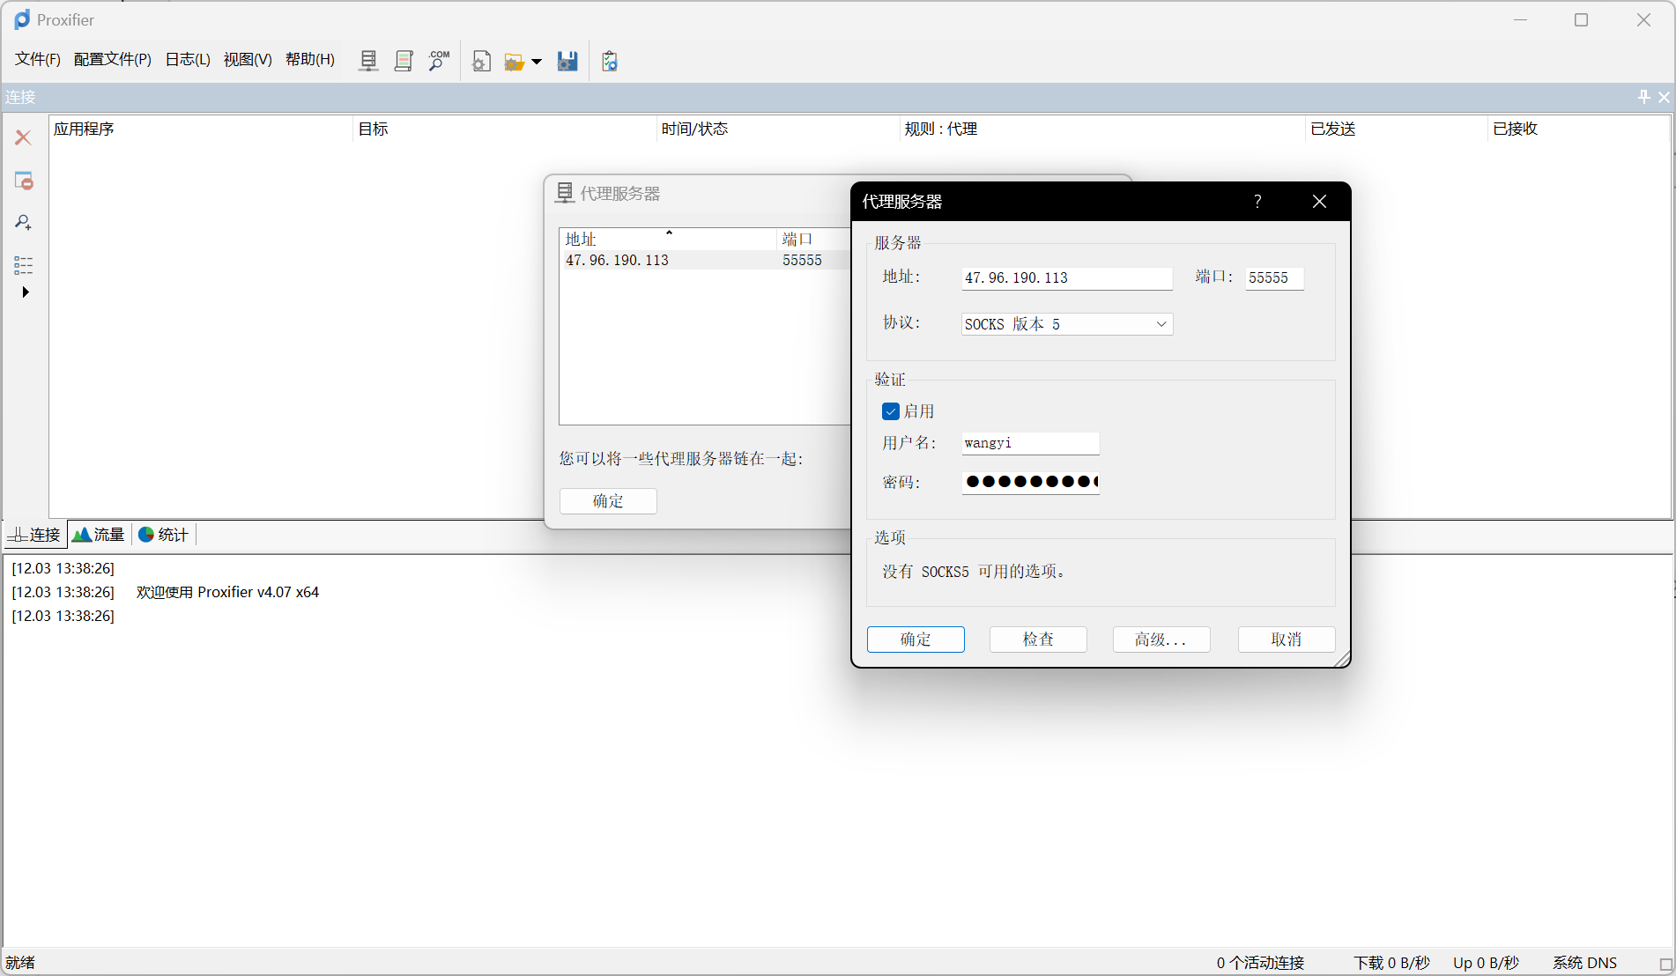Open the 日志(L) menu
1676x976 pixels.
pyautogui.click(x=188, y=59)
